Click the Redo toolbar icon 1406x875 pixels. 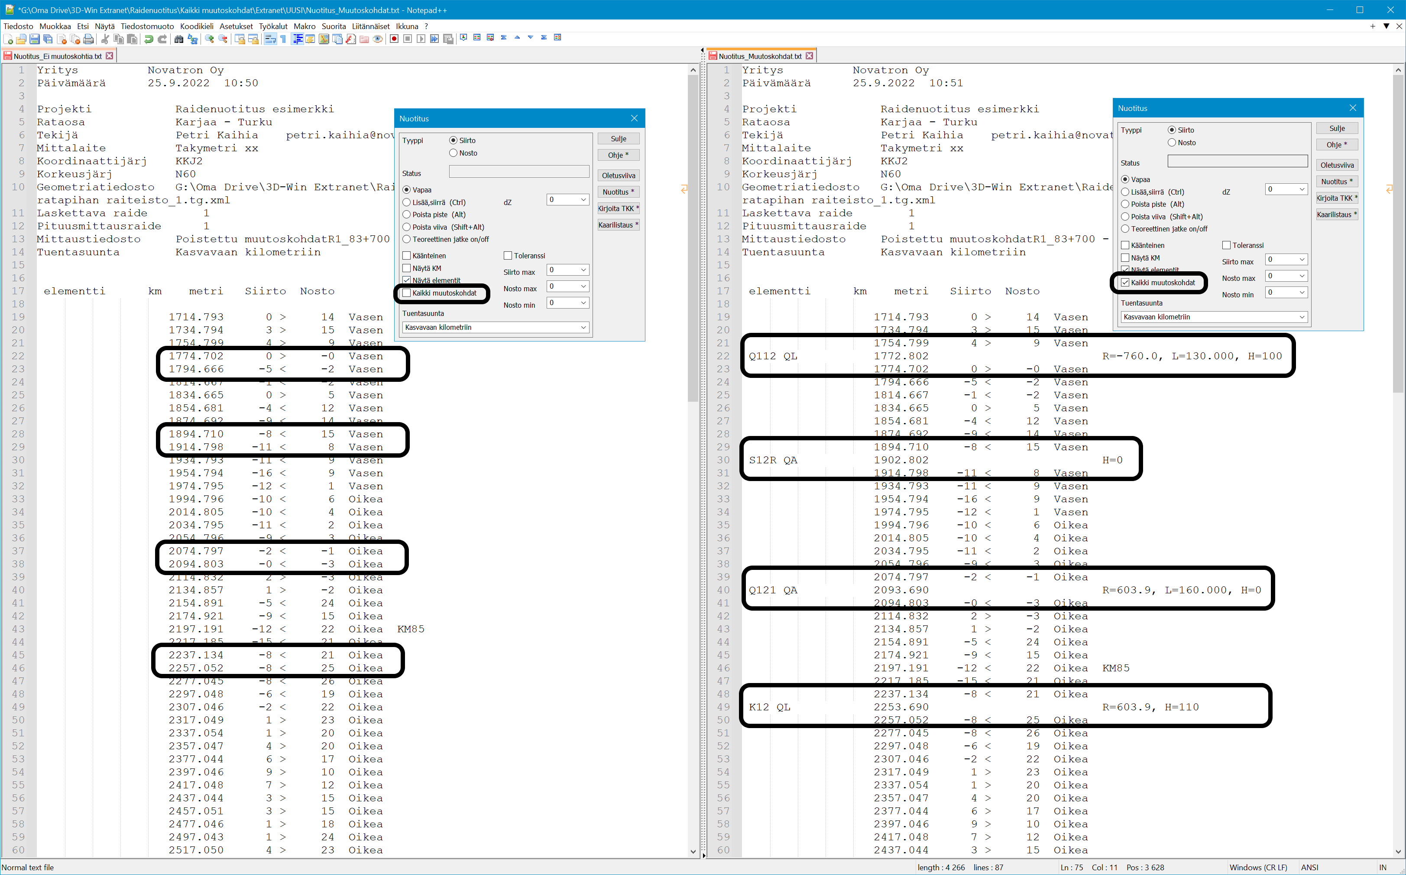point(162,39)
